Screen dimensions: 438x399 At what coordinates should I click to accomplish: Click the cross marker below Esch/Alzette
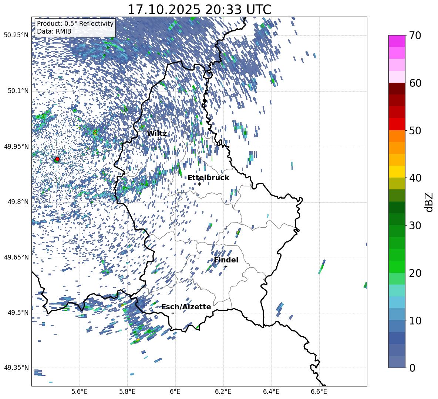point(173,313)
